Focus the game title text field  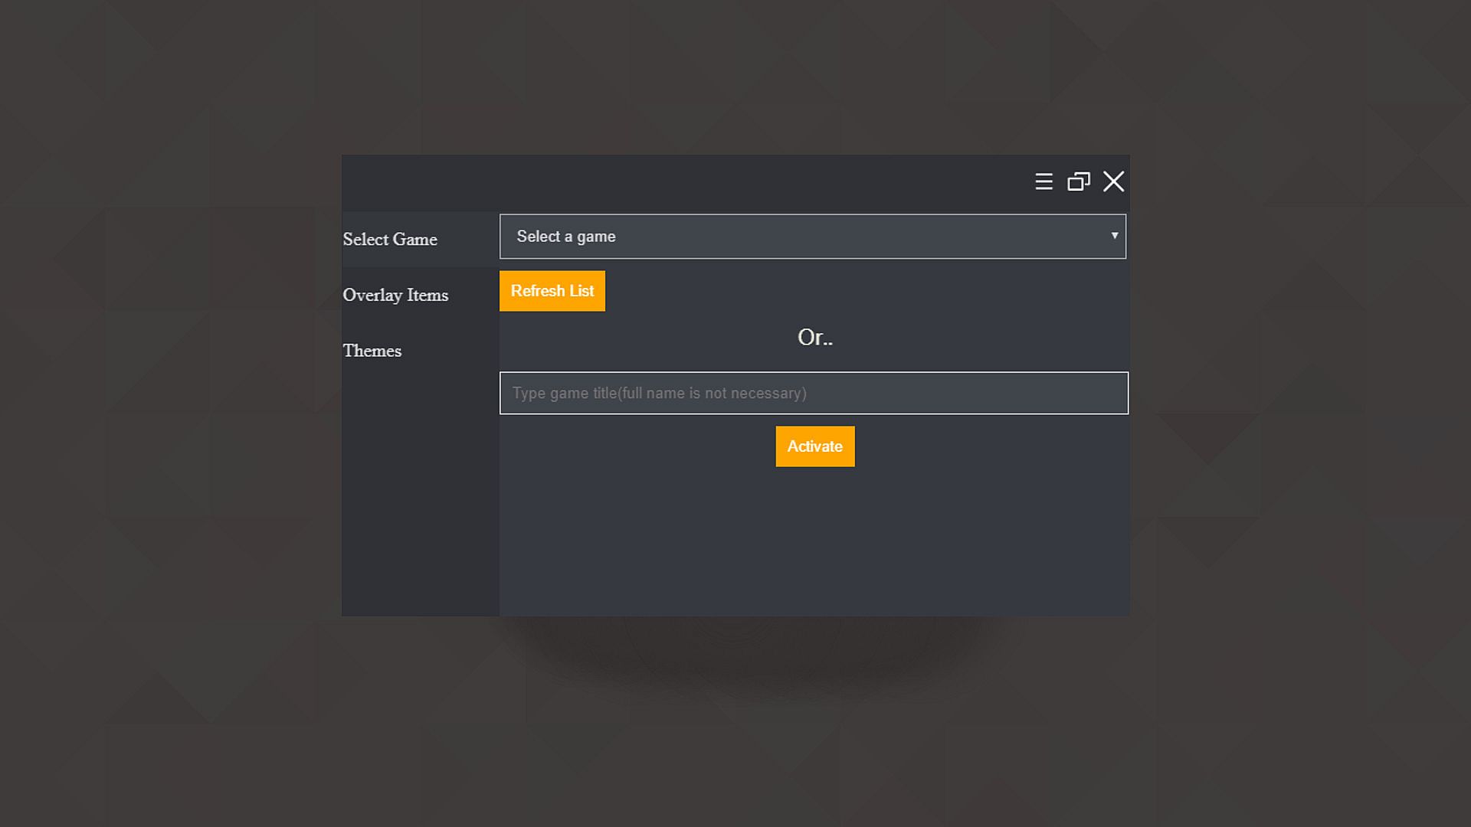point(814,393)
